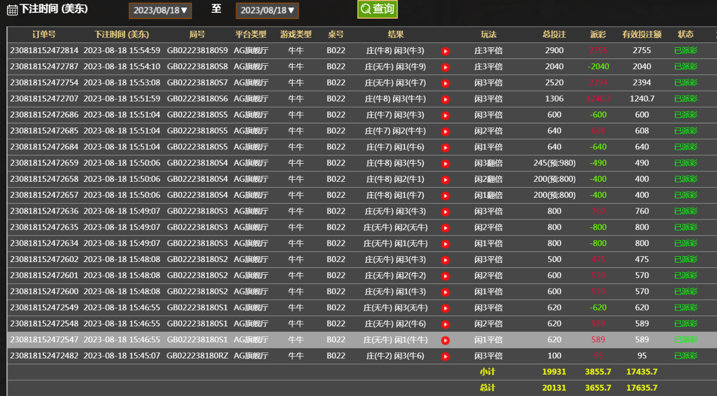Open the start date dropdown

point(160,11)
